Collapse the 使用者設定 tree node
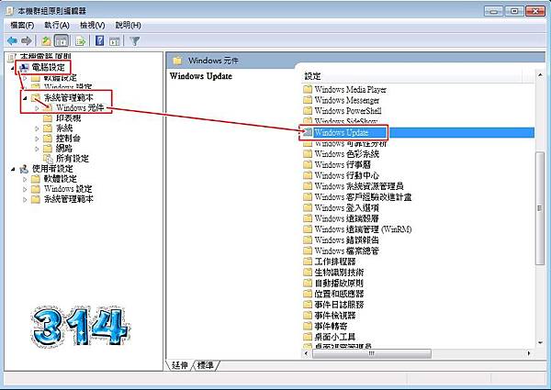 13,169
